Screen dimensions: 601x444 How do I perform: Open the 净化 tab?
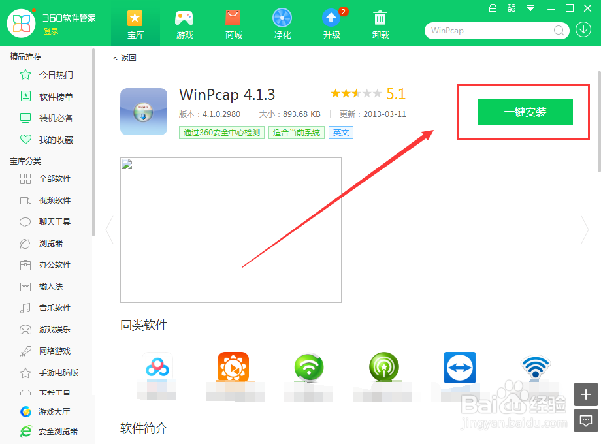click(x=282, y=25)
